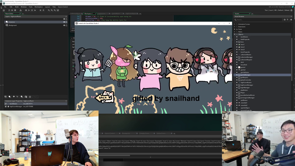Click the Instances layer type icon
Image resolution: width=295 pixels, height=166 pixels.
pos(7,22)
